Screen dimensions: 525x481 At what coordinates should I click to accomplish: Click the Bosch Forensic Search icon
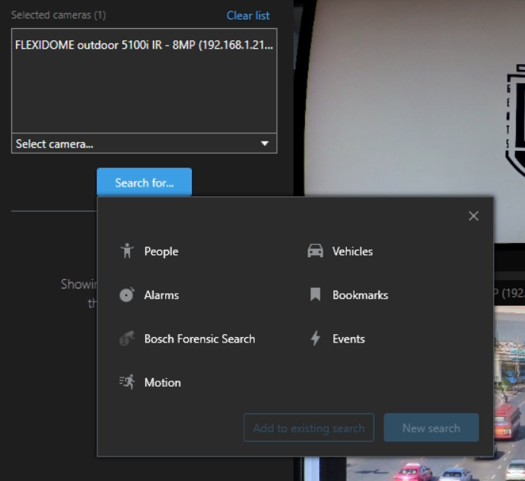click(127, 339)
